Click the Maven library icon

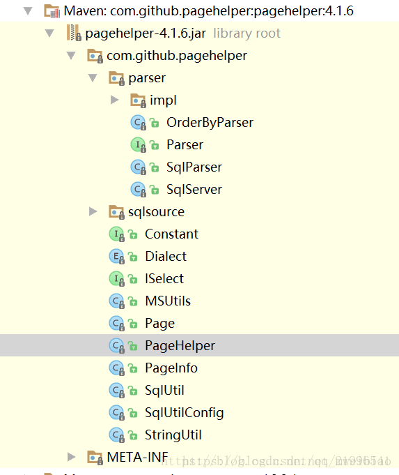coord(52,11)
